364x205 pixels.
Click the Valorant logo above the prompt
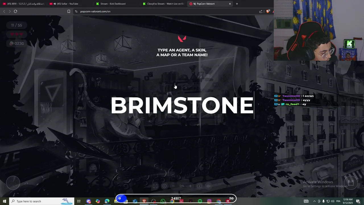pyautogui.click(x=182, y=39)
